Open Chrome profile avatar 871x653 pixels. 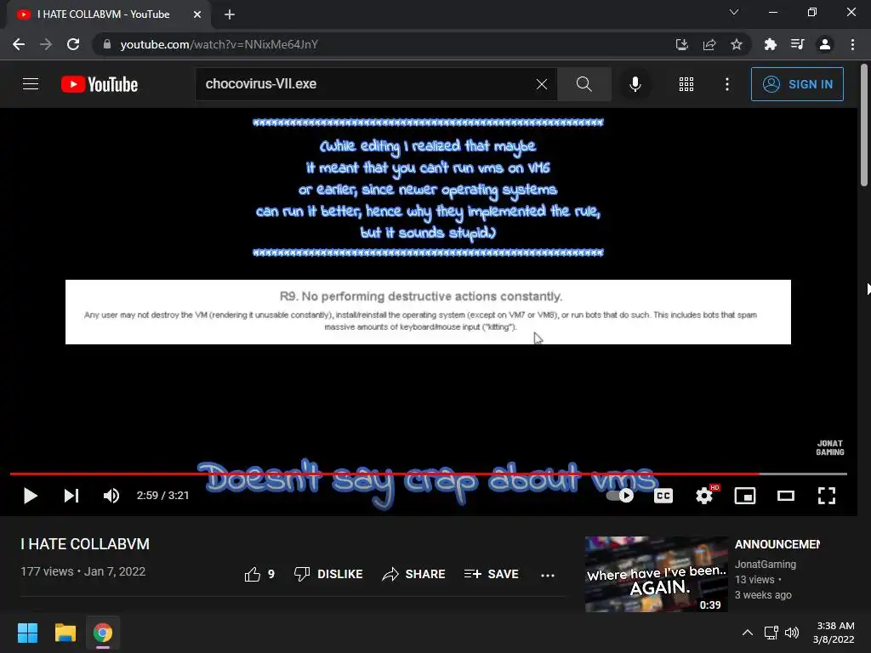[x=825, y=44]
